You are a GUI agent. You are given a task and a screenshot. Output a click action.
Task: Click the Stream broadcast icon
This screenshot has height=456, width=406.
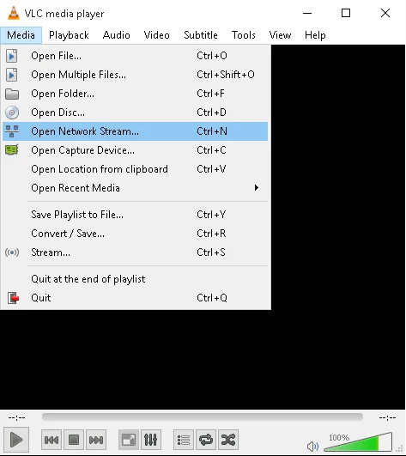(12, 252)
